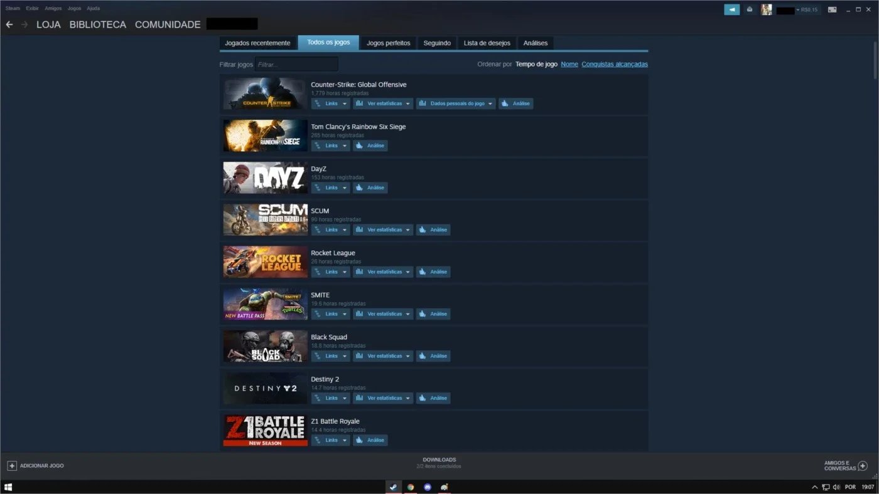Open the Seguindo tab
879x494 pixels.
click(437, 43)
